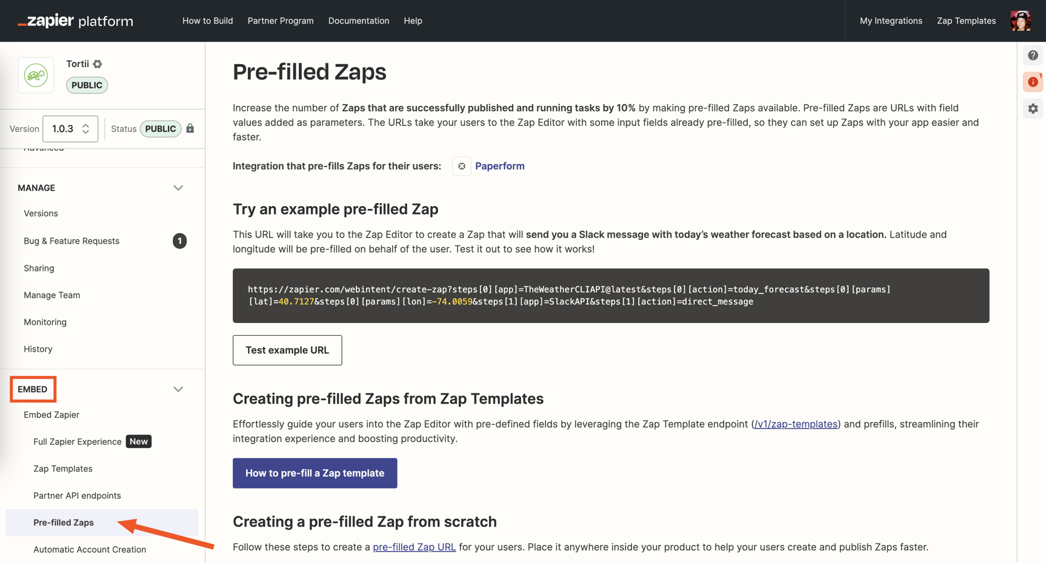Viewport: 1046px width, 563px height.
Task: Open the red info alert icon
Action: [1033, 82]
